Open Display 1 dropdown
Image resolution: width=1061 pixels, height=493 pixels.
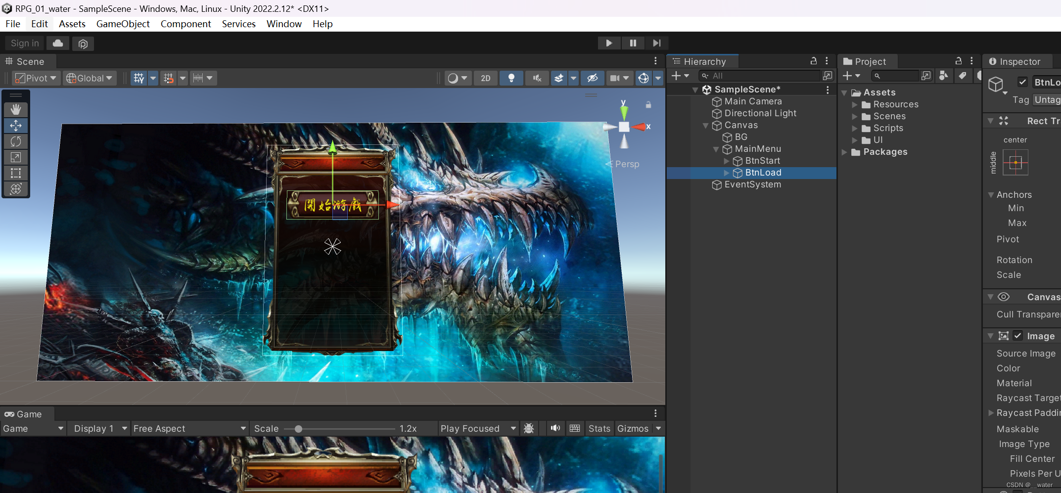(100, 429)
